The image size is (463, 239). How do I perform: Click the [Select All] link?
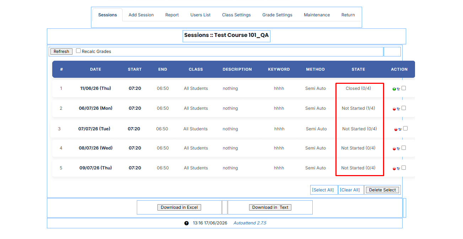[x=323, y=190]
